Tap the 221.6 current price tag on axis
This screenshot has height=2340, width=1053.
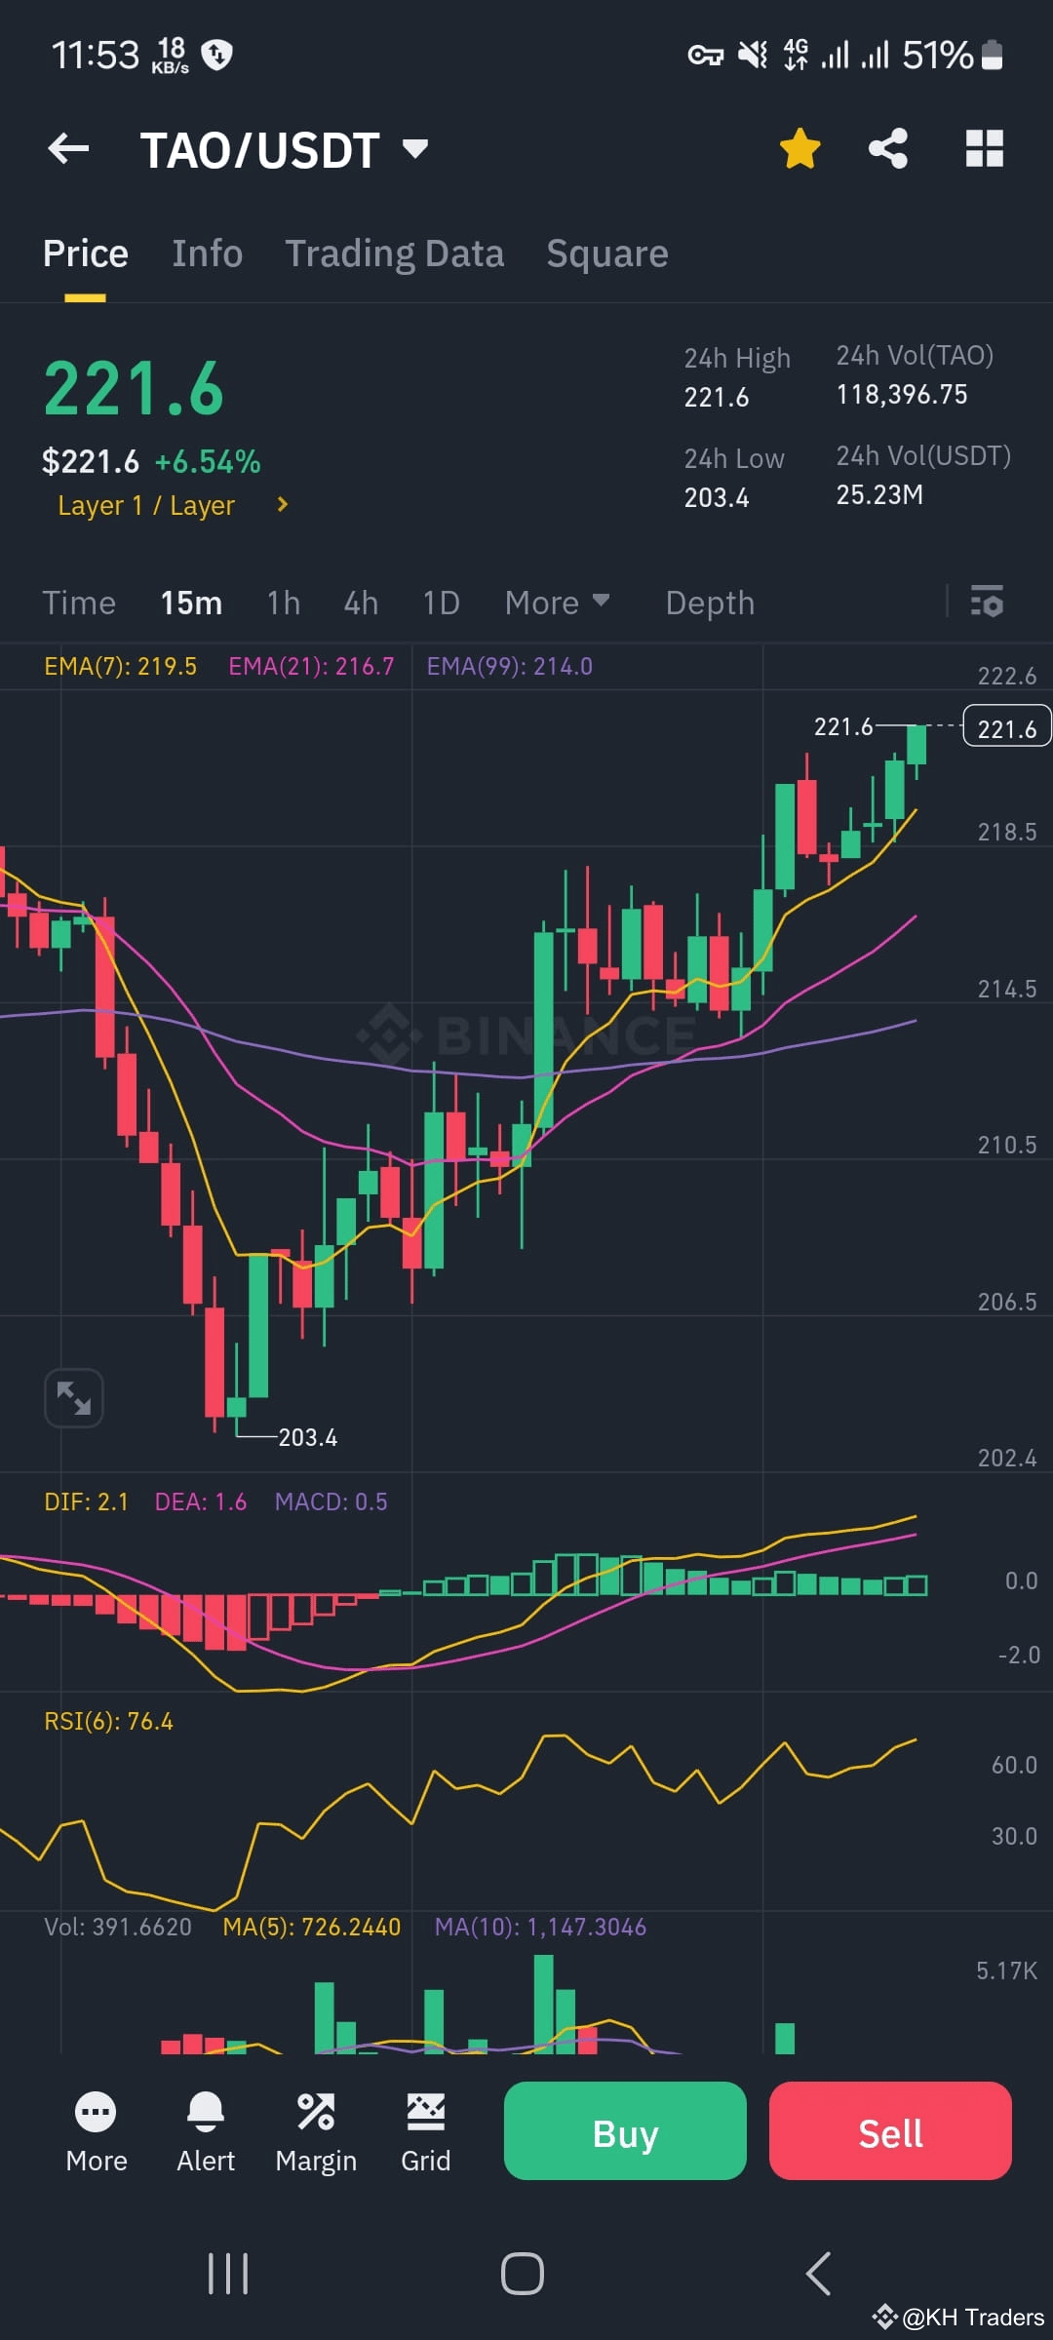1006,726
